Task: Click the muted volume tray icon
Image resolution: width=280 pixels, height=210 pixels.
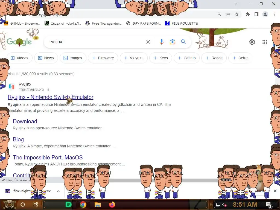Action: [x=224, y=205]
